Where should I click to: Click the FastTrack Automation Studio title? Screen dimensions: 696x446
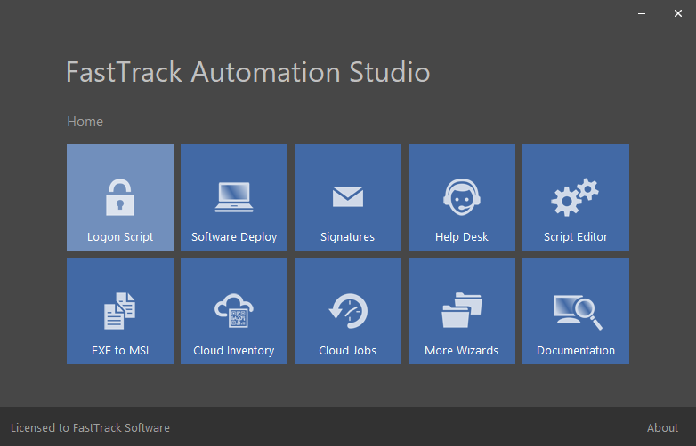[248, 72]
